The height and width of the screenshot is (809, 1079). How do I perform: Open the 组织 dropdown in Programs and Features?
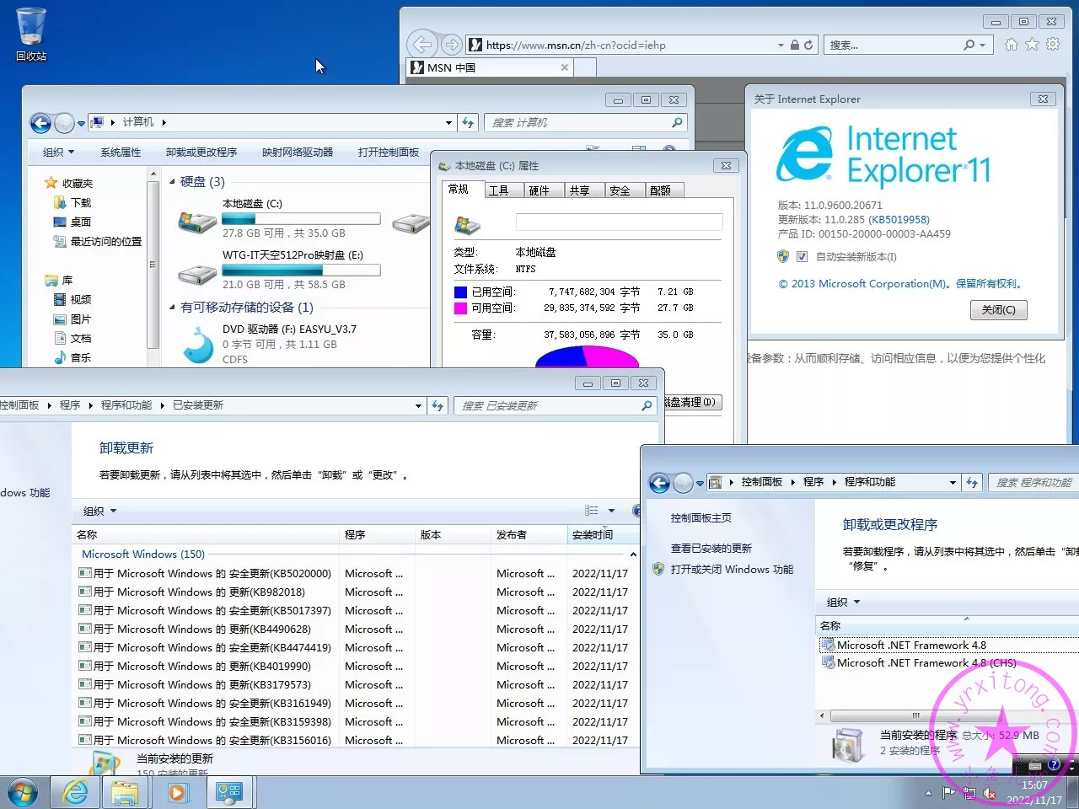coord(843,603)
